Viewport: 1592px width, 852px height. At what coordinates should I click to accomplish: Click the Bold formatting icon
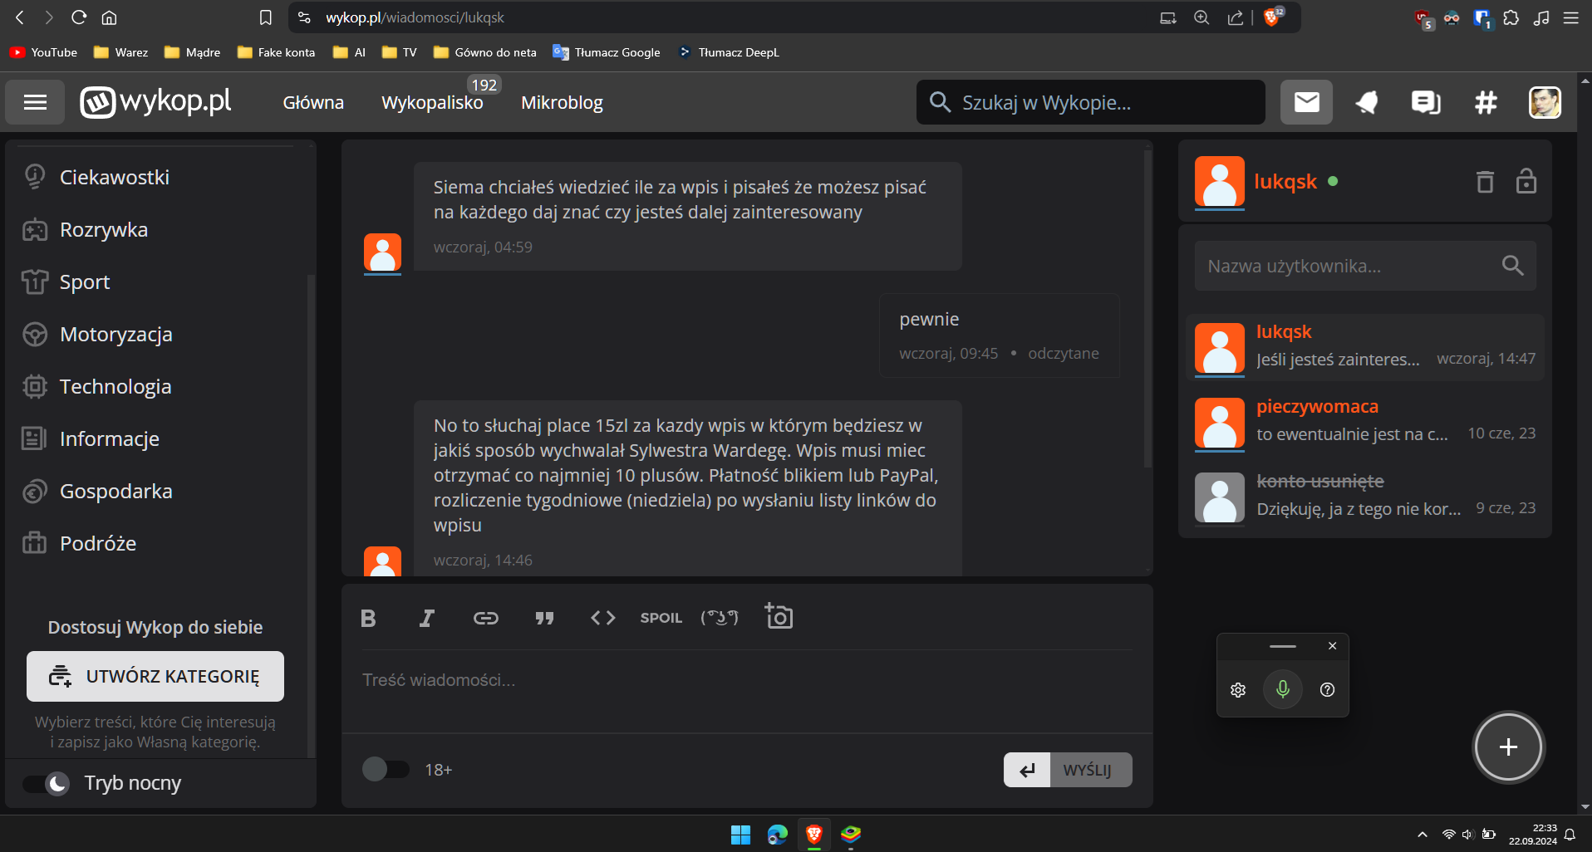(368, 618)
